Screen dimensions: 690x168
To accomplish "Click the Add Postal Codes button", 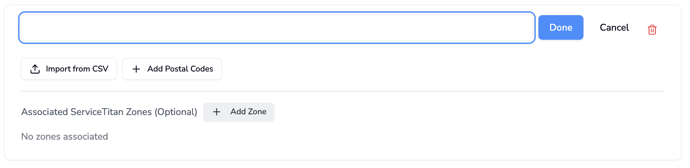I will tap(172, 69).
